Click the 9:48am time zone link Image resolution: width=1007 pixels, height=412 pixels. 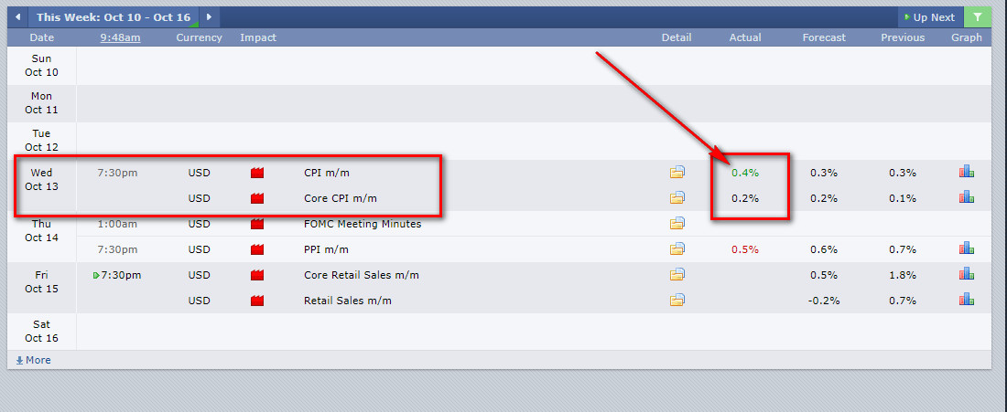click(121, 37)
